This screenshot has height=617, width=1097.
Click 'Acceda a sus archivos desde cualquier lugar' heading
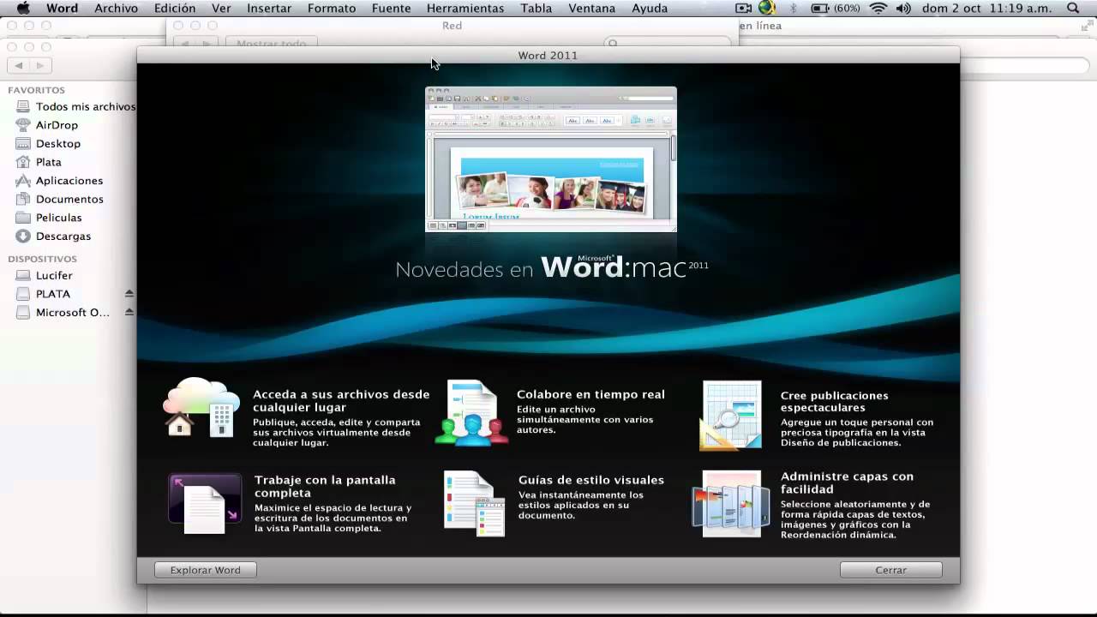click(x=341, y=401)
